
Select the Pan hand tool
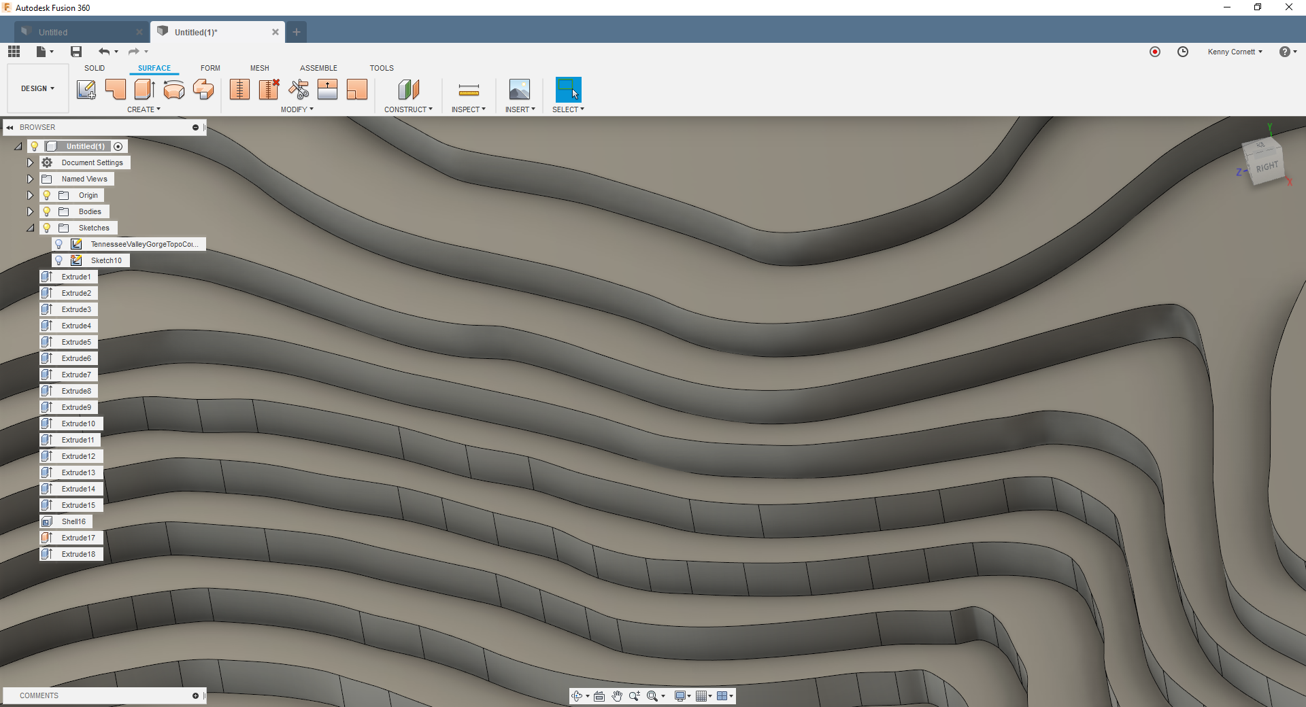click(617, 696)
